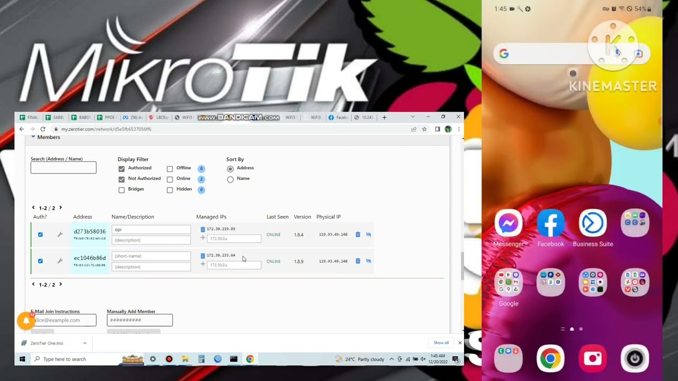Click the Search Address / Name field
Viewport: 678px width, 381px height.
pos(64,168)
